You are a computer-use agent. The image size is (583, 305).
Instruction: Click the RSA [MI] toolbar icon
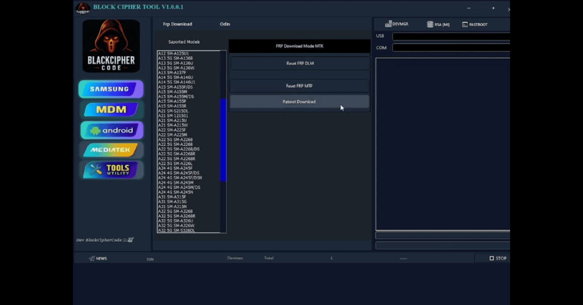pos(438,24)
